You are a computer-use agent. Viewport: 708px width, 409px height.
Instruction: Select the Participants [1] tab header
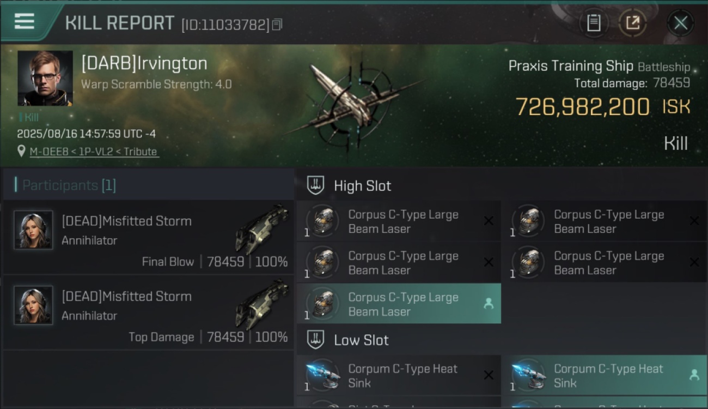pos(69,185)
